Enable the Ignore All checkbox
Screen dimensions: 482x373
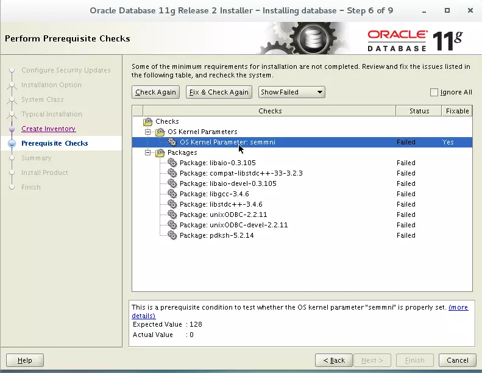click(434, 92)
